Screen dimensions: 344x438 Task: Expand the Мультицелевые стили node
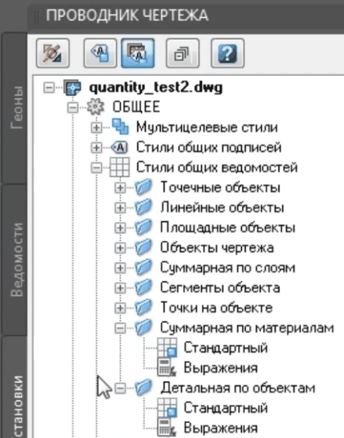97,127
